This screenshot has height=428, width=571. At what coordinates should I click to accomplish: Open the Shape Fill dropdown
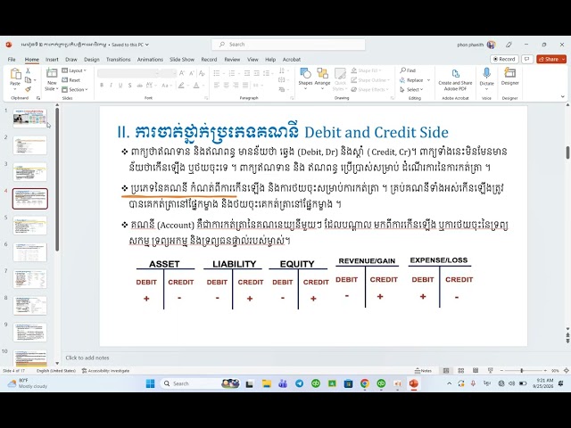(367, 70)
